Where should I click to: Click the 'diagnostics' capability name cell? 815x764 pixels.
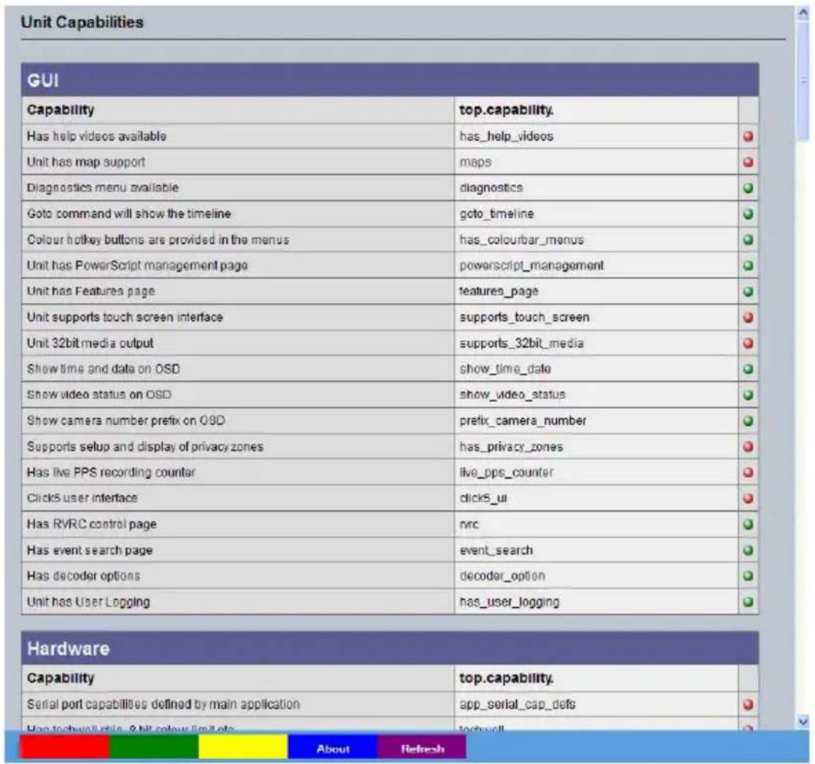[x=491, y=187]
